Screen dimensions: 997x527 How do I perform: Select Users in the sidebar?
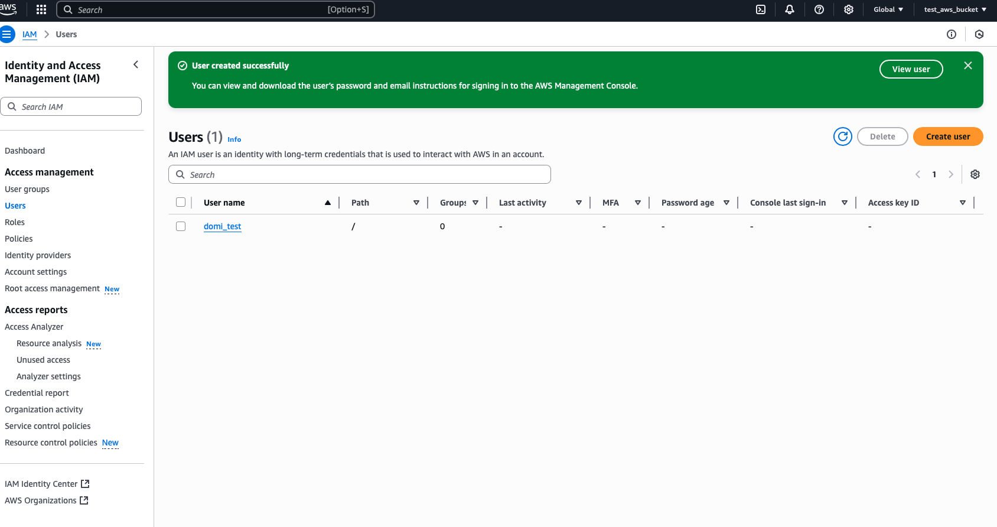click(x=15, y=206)
